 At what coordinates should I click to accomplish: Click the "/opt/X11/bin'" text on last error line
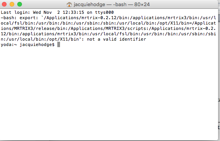(x=64, y=39)
